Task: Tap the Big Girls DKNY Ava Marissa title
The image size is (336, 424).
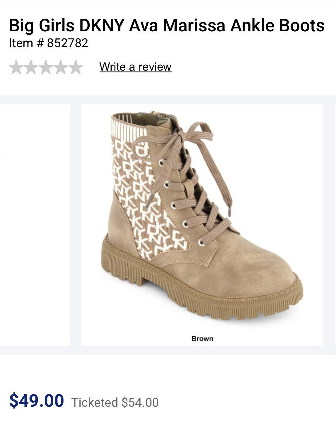Action: (x=167, y=25)
